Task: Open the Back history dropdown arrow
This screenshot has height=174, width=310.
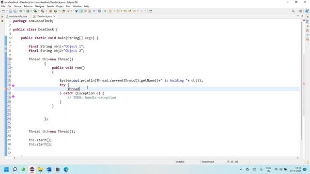Action: point(138,11)
